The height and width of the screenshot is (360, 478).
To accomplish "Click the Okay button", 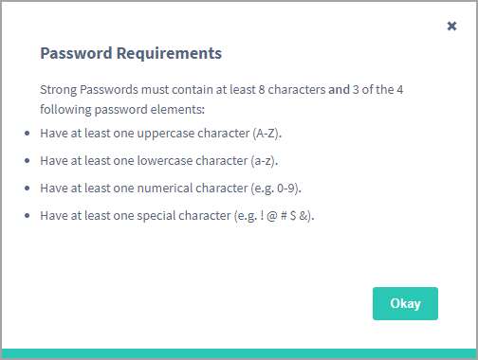I will pyautogui.click(x=405, y=303).
